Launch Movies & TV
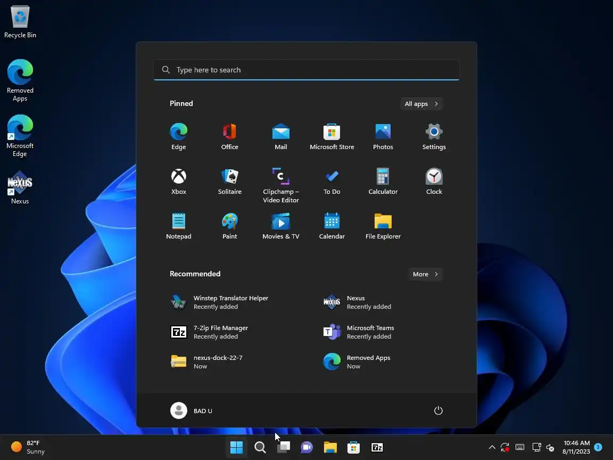613x460 pixels. 281,226
